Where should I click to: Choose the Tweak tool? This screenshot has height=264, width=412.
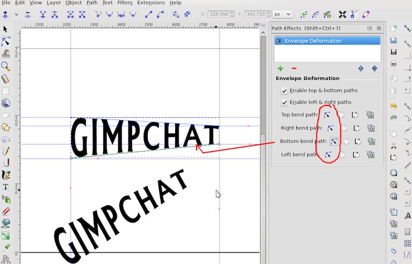tap(6, 54)
